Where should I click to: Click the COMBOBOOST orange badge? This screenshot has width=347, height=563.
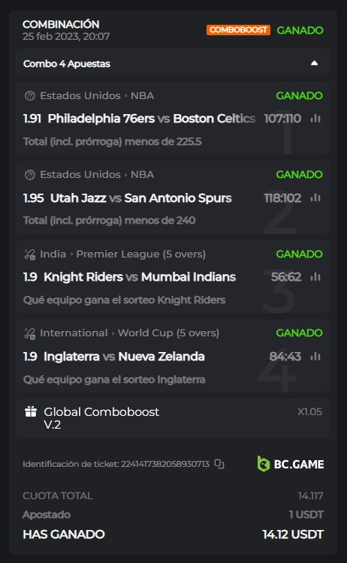pos(238,30)
